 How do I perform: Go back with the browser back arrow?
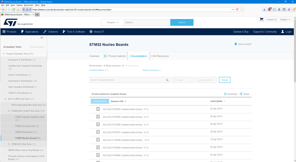click(4, 9)
